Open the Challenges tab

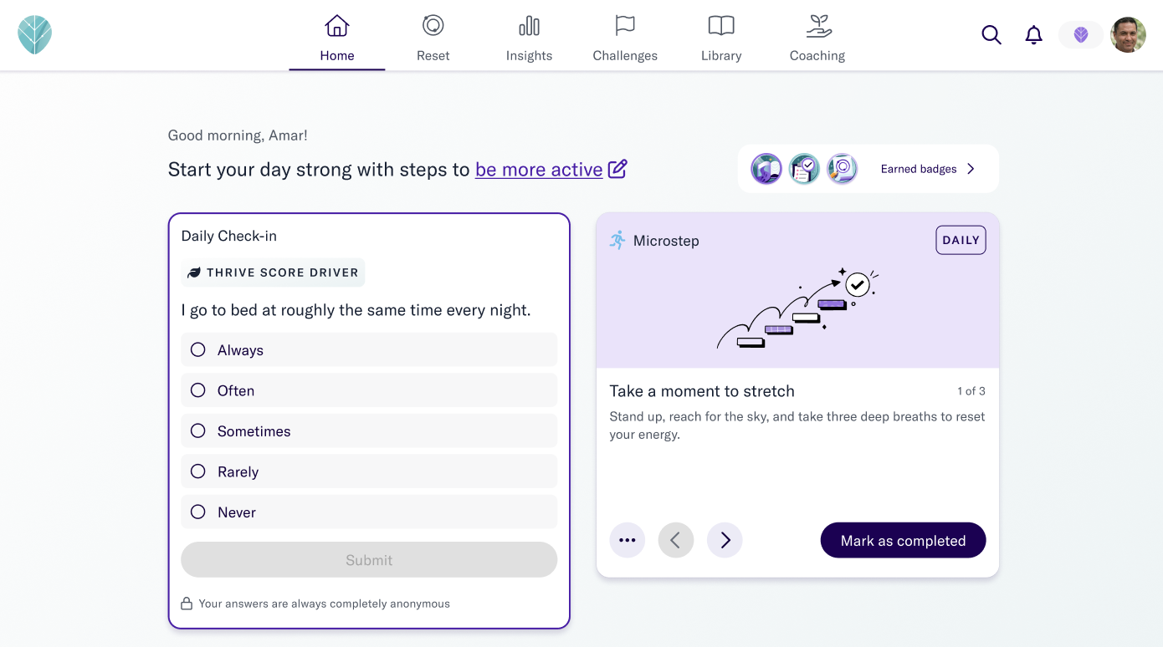(625, 38)
